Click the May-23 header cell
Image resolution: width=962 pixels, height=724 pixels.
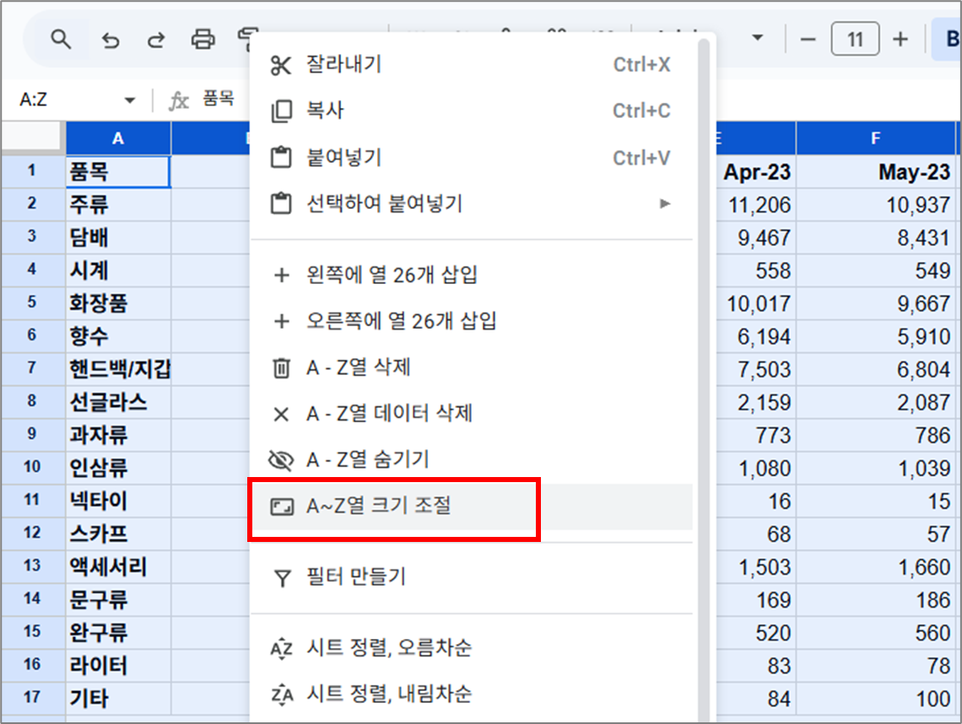(x=875, y=171)
